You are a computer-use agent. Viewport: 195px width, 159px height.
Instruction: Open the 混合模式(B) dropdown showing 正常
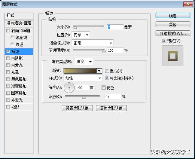click(x=93, y=43)
